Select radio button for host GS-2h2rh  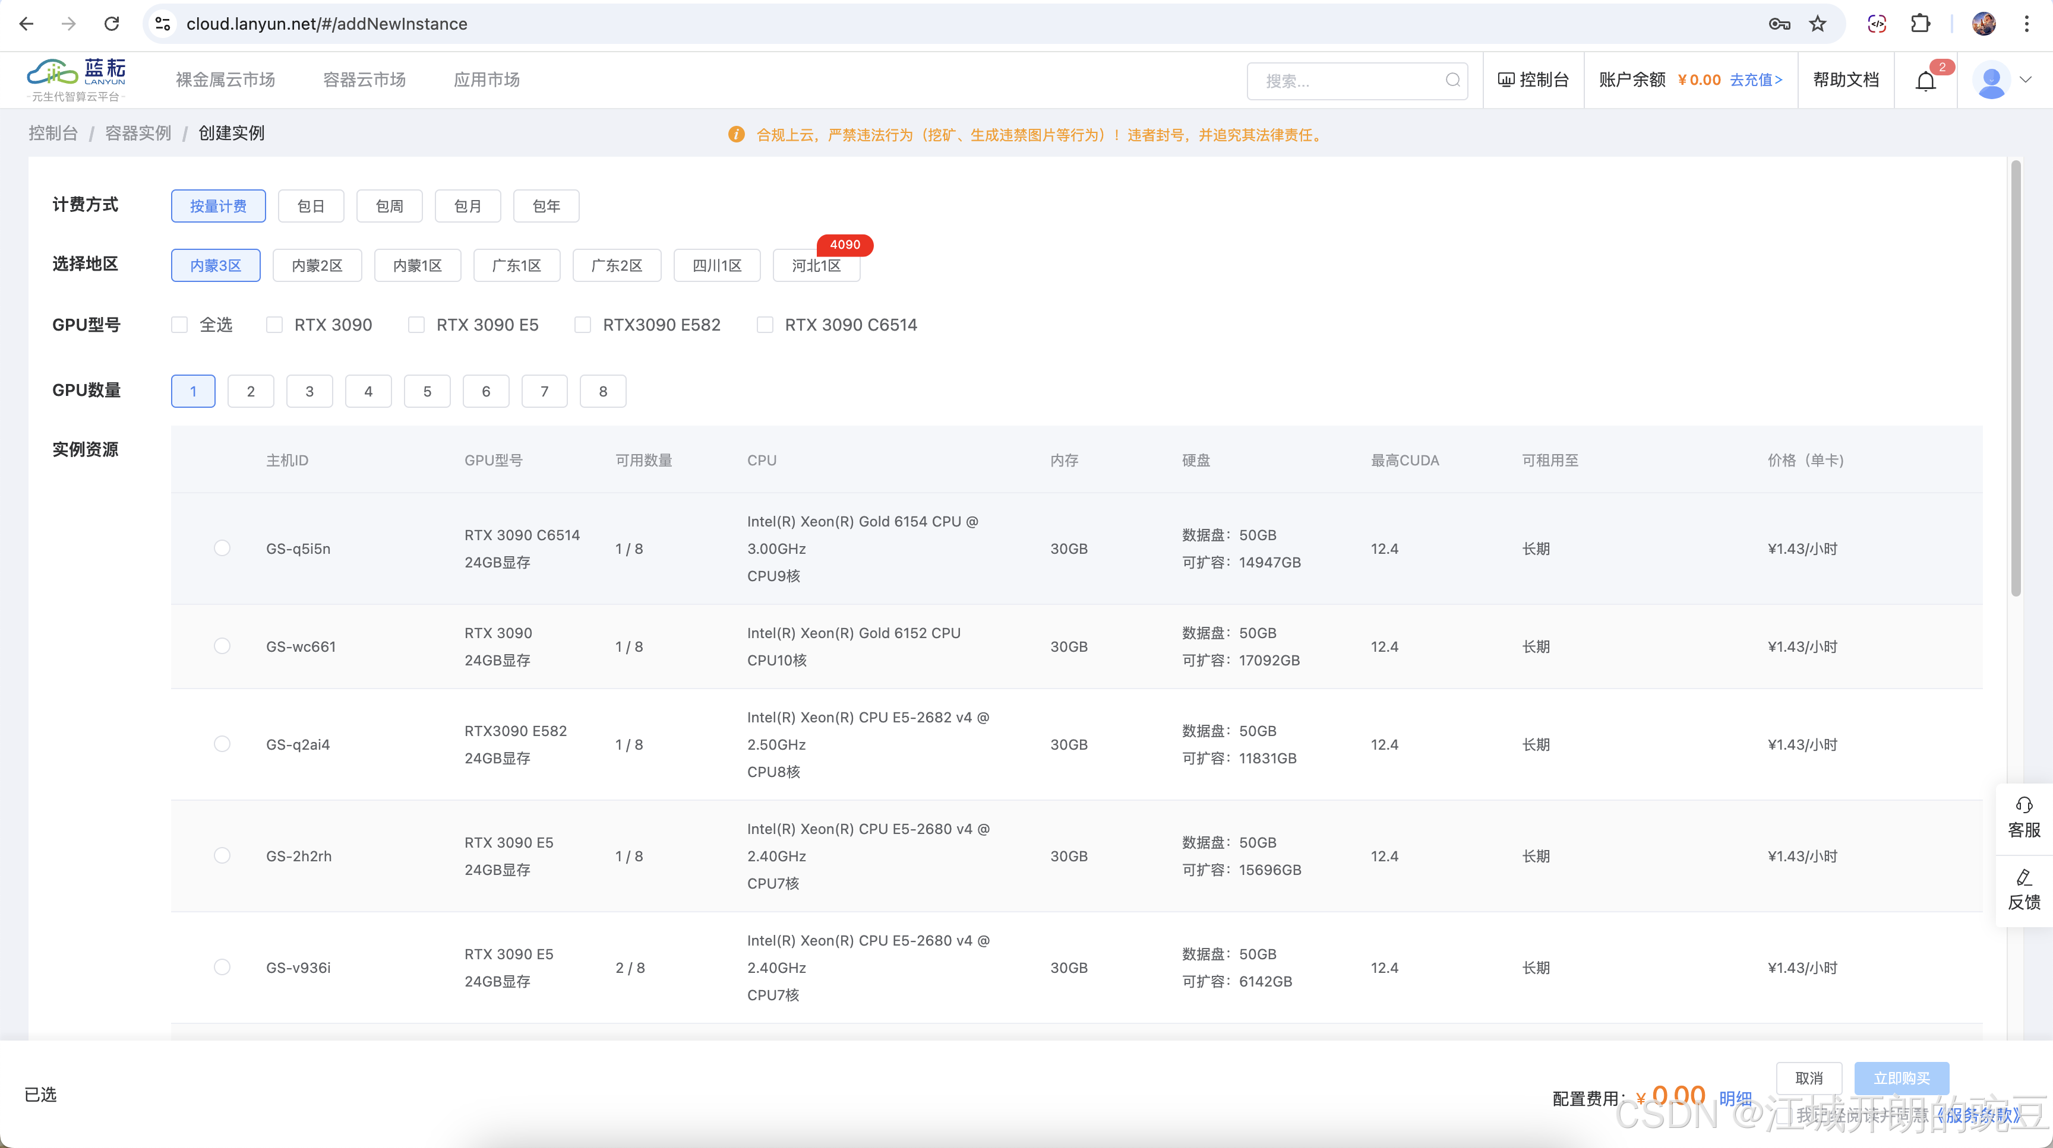[222, 855]
